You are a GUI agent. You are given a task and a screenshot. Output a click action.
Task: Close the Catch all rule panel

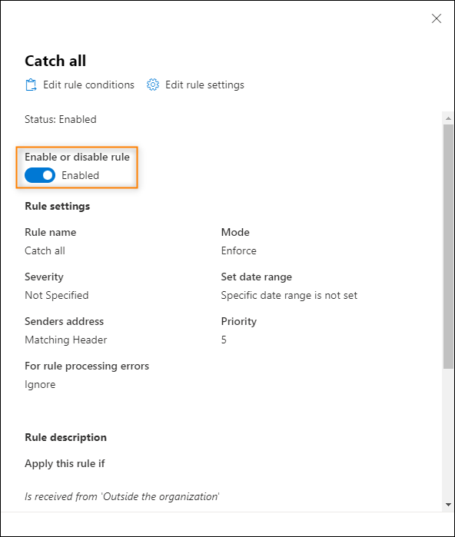436,18
